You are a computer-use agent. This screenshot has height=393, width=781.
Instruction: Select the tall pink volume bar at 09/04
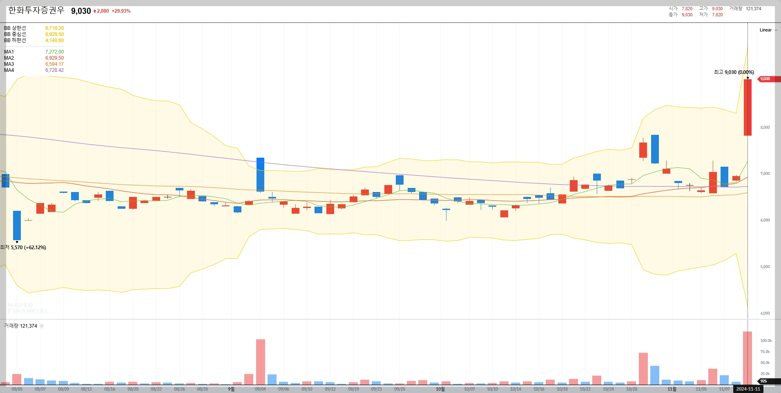261,362
